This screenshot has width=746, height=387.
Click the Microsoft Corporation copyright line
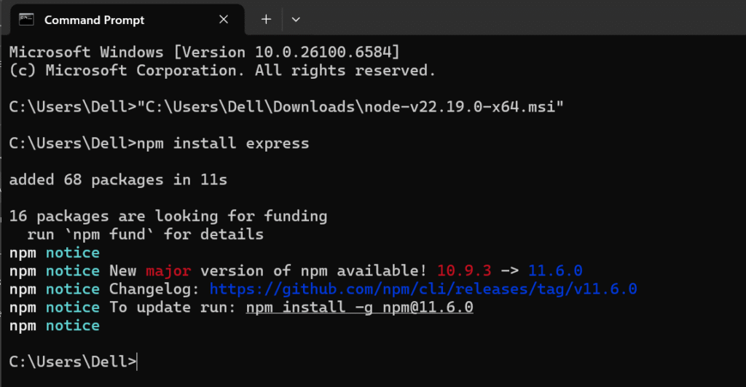point(223,71)
